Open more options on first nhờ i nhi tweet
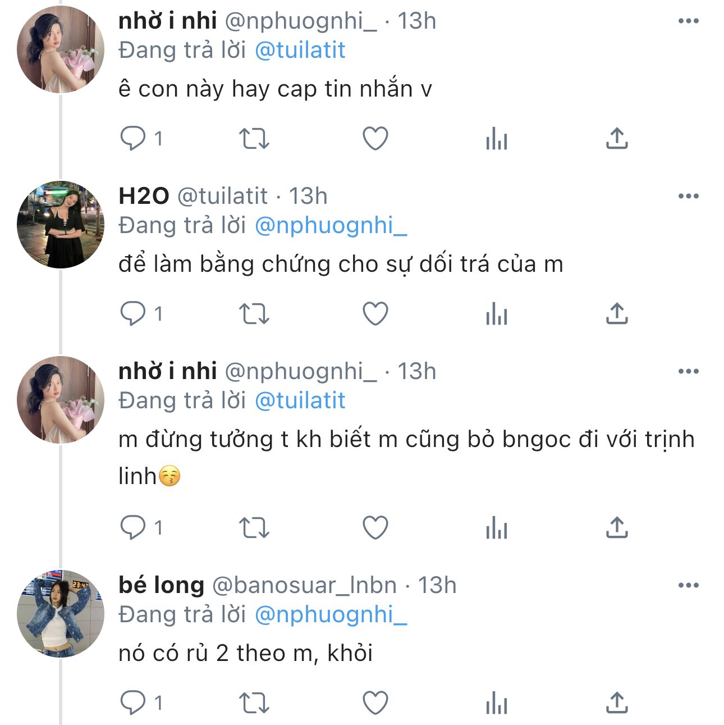The height and width of the screenshot is (725, 724). coord(688,21)
